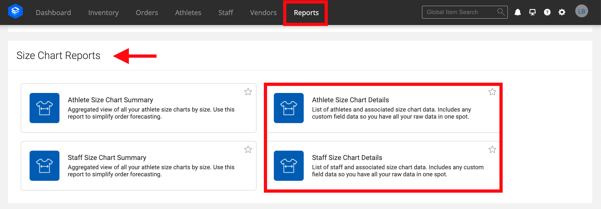601x209 pixels.
Task: Click the monitor display icon
Action: tap(533, 12)
